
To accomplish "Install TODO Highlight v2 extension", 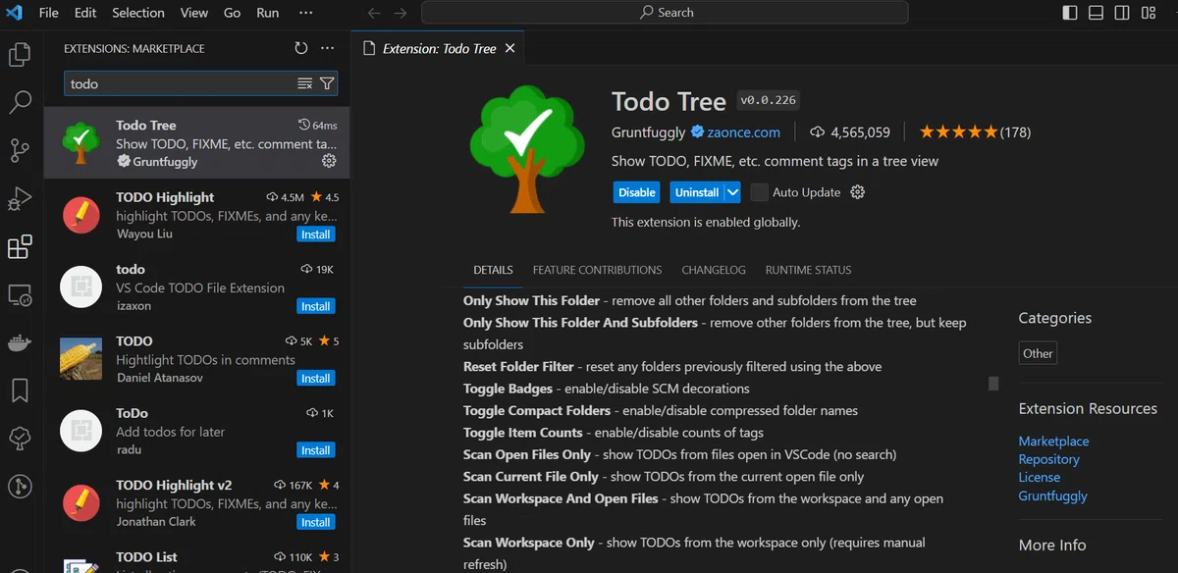I will point(316,522).
